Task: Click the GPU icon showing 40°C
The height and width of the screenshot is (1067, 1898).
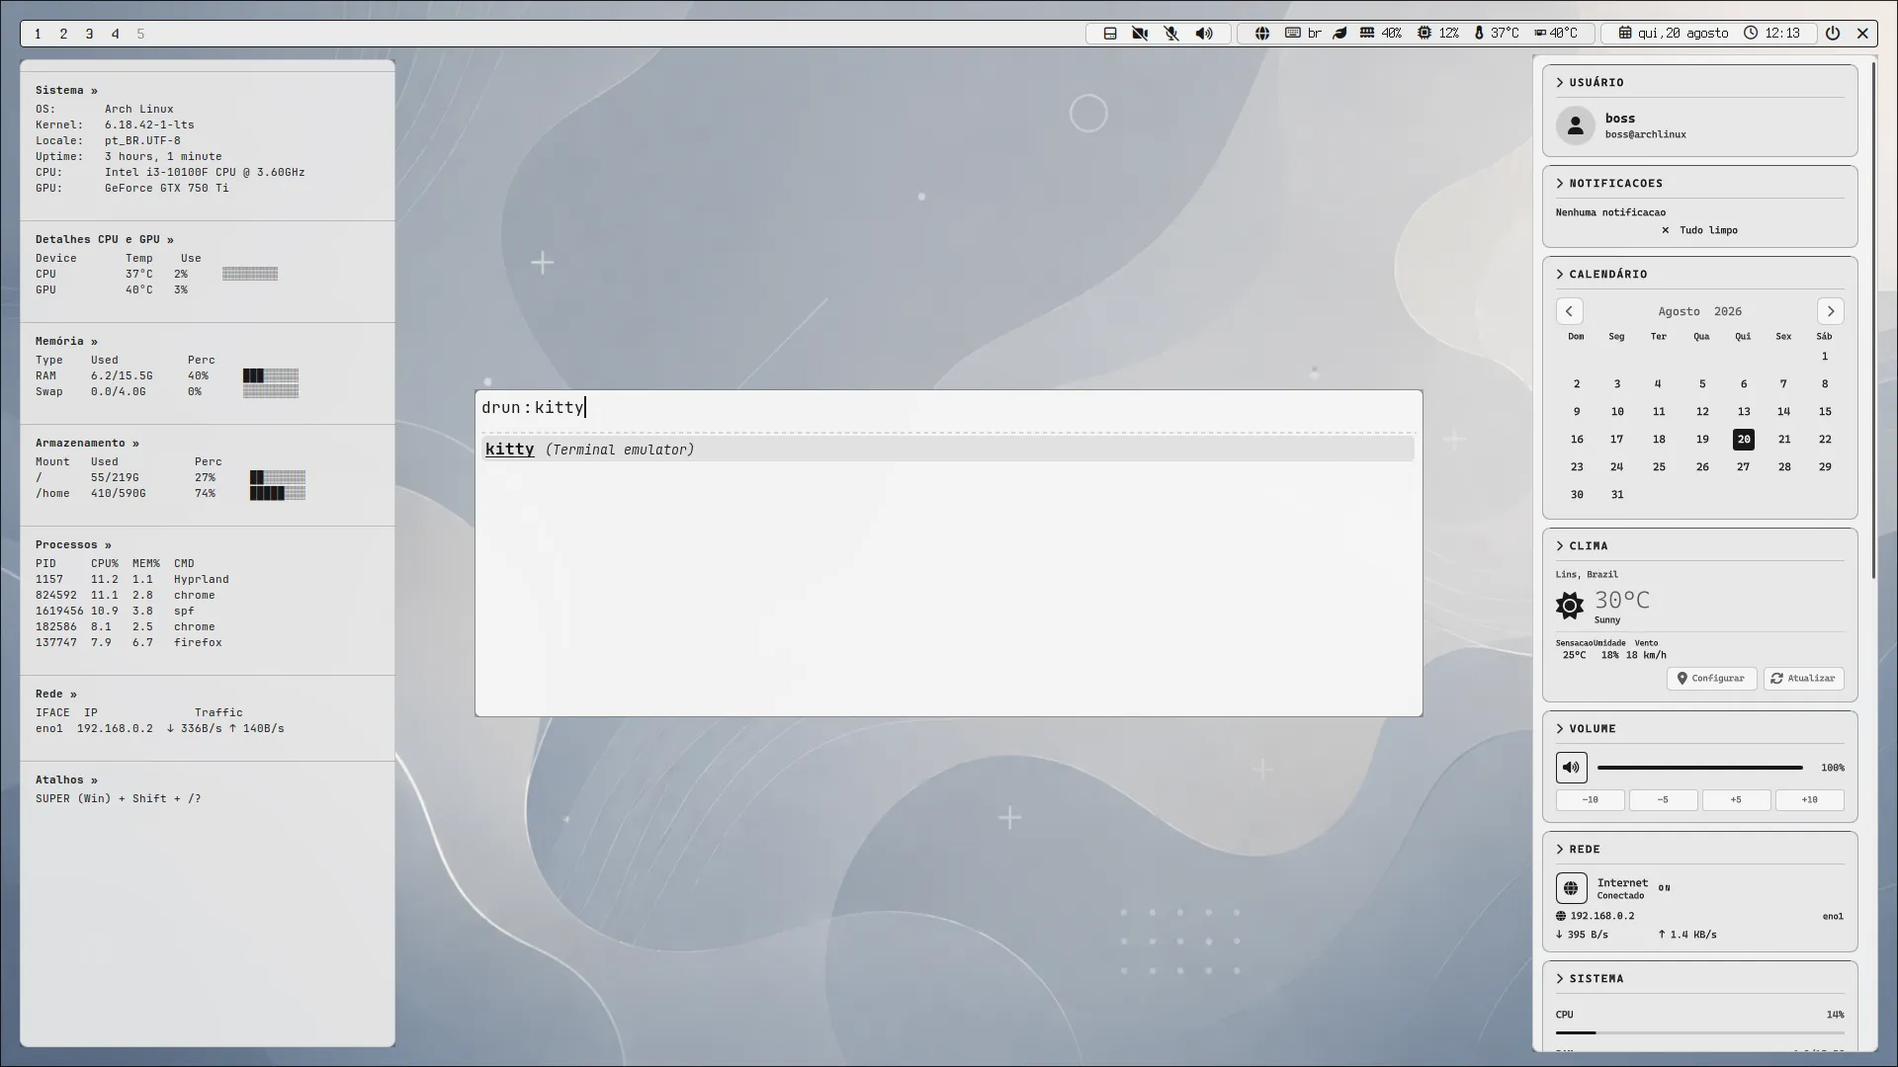Action: pyautogui.click(x=1540, y=33)
